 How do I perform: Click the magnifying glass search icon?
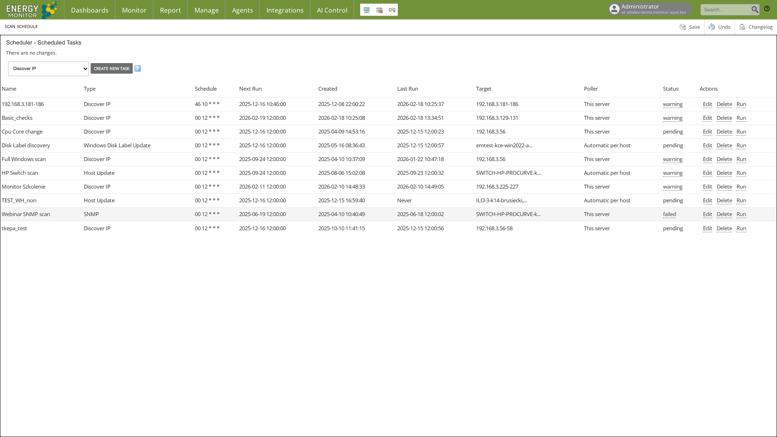(x=755, y=10)
